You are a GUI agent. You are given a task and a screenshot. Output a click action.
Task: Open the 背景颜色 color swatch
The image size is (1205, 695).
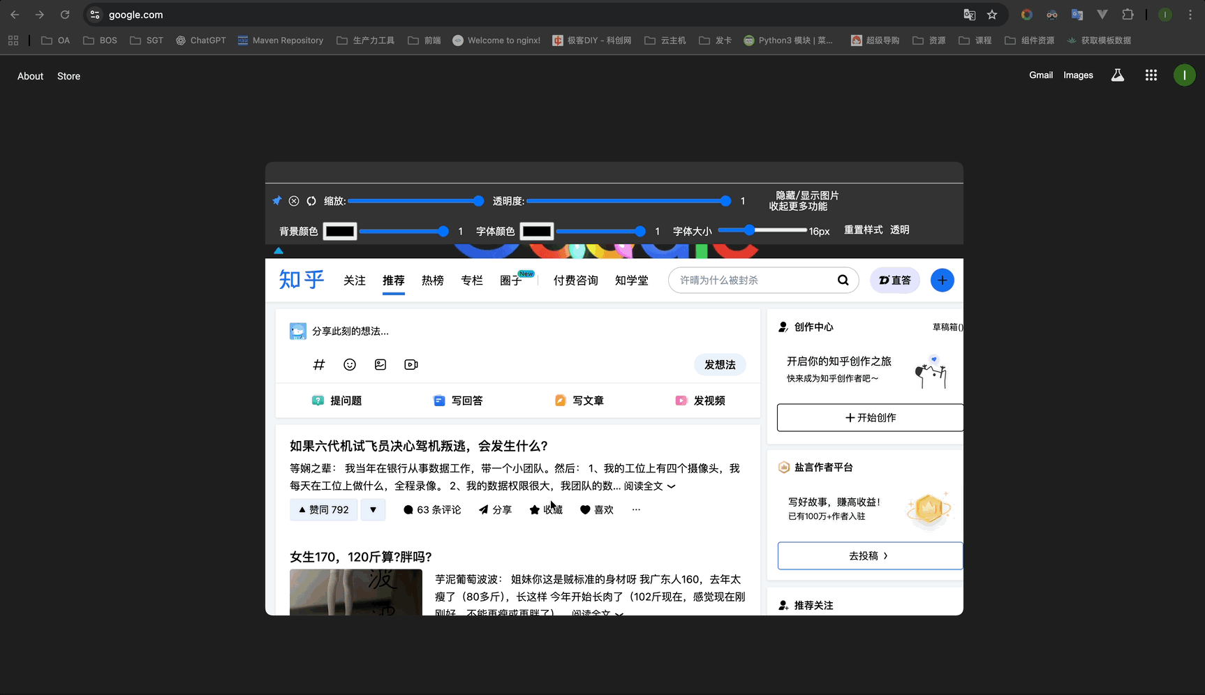340,231
